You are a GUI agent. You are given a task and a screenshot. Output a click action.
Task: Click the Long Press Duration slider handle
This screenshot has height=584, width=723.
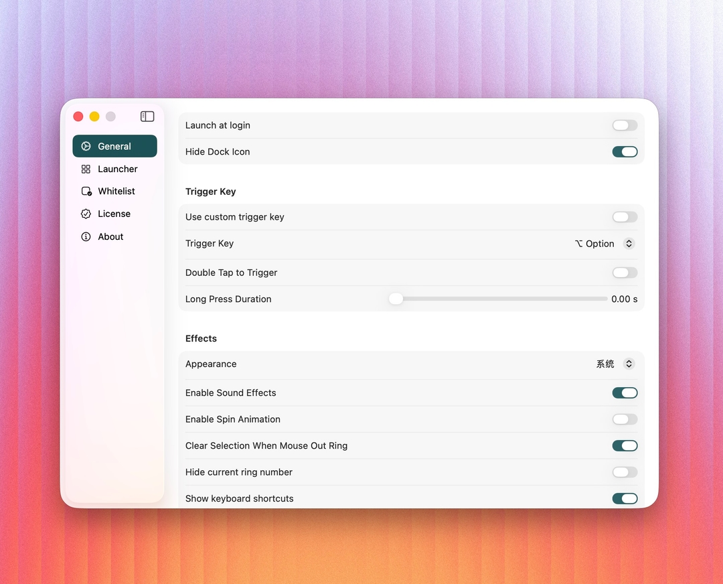pyautogui.click(x=395, y=299)
